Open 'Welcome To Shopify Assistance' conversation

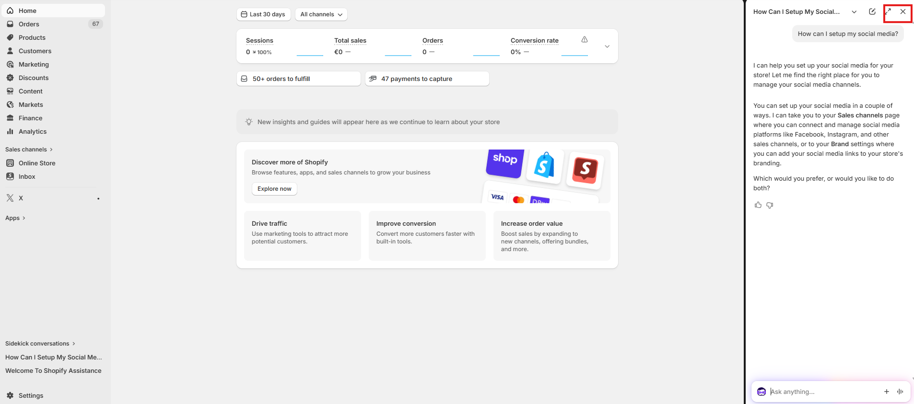54,370
